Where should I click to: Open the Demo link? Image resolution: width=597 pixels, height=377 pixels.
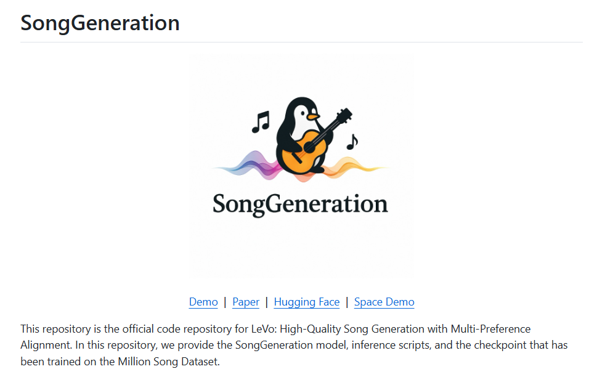pos(203,302)
